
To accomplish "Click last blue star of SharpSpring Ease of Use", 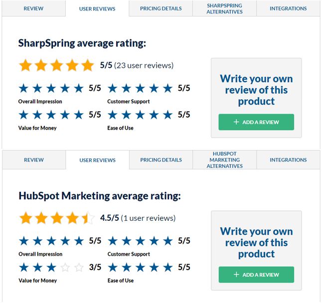I will [168, 115].
